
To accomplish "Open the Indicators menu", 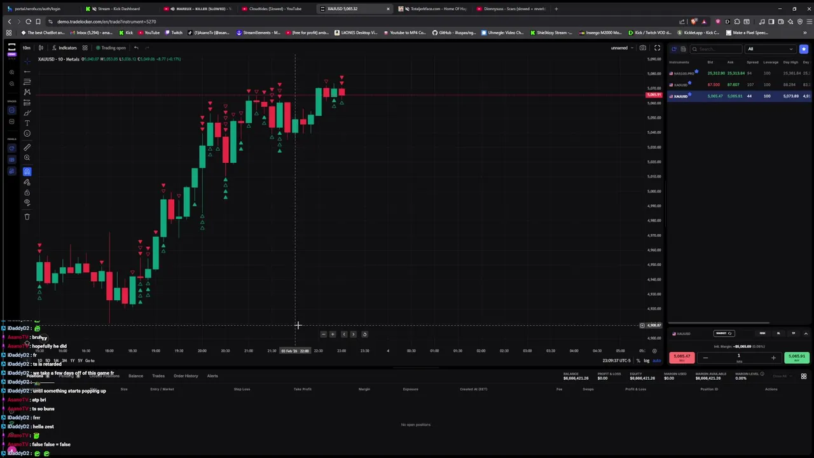I will (64, 48).
